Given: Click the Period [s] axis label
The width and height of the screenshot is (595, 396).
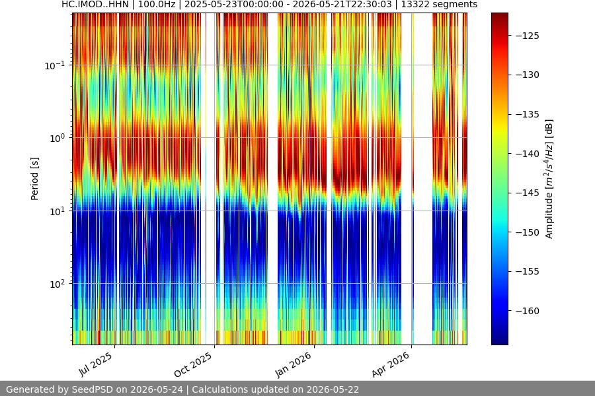Looking at the screenshot, I should 34,179.
